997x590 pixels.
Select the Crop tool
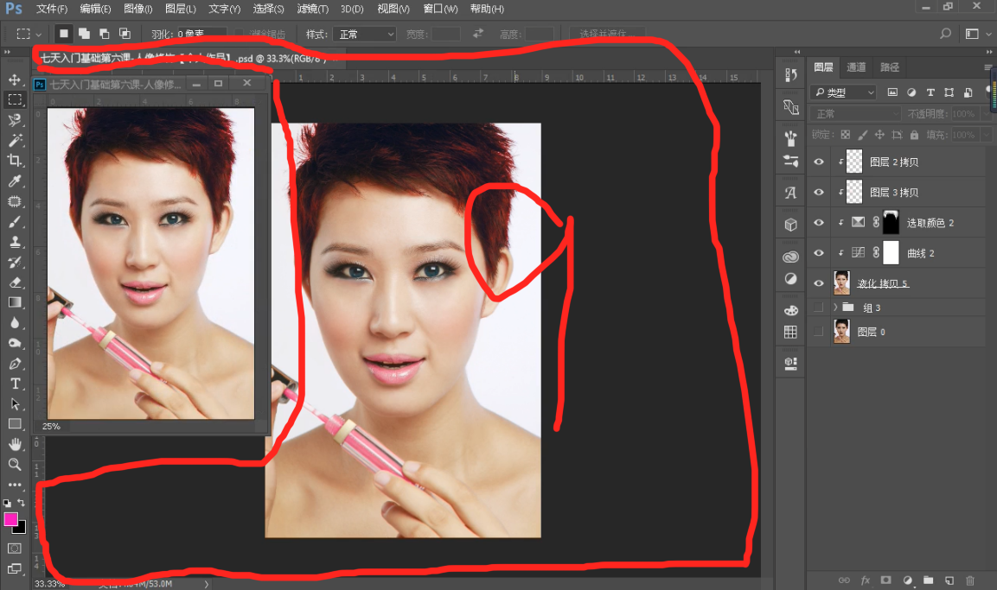click(x=15, y=161)
